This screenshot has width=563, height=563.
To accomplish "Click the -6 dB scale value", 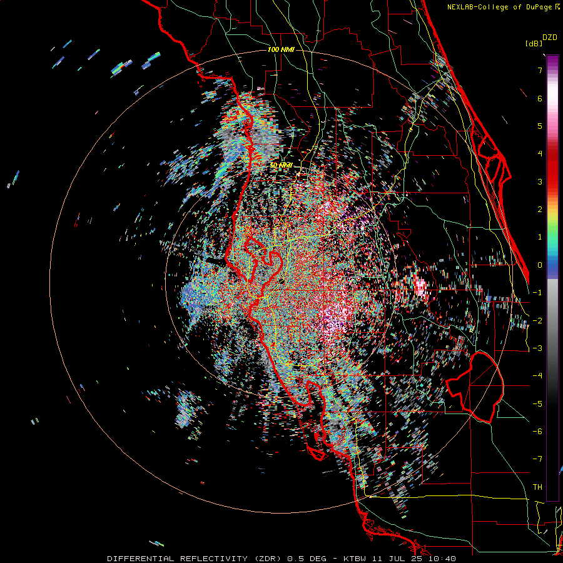I will [537, 432].
